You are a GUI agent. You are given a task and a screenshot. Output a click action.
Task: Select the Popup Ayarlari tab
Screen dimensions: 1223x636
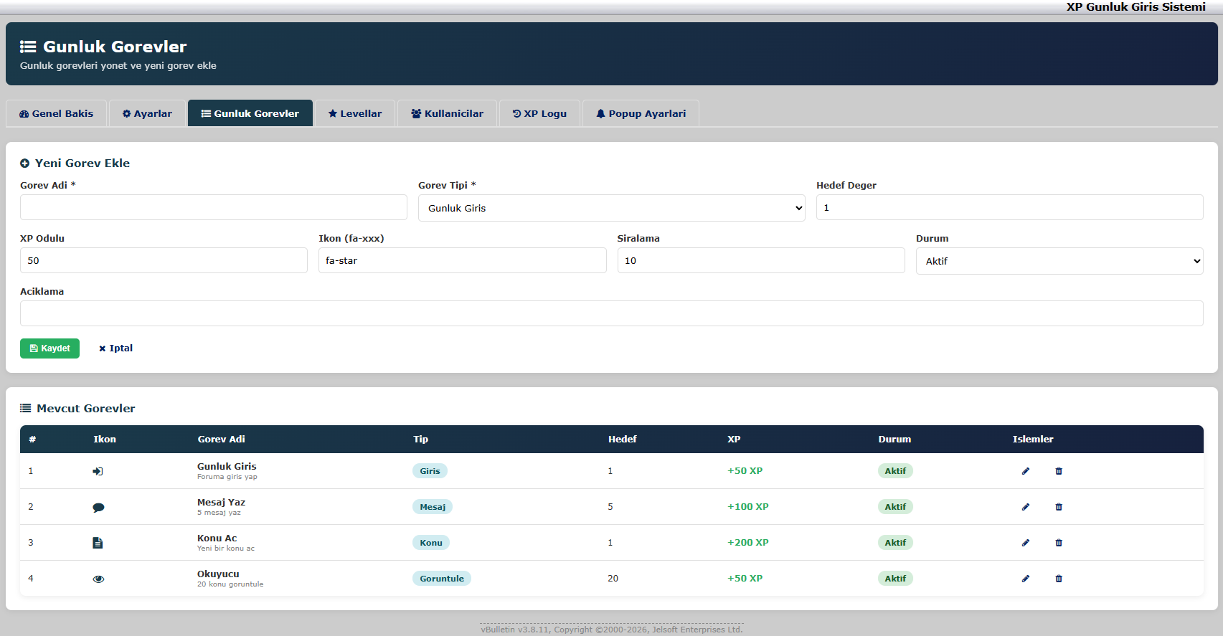[x=641, y=113]
